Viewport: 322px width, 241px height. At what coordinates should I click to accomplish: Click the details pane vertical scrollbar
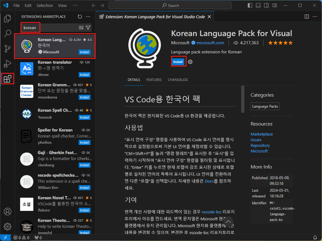click(x=243, y=99)
